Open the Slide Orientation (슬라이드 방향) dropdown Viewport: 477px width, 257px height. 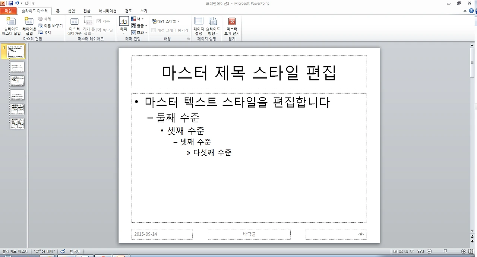213,26
